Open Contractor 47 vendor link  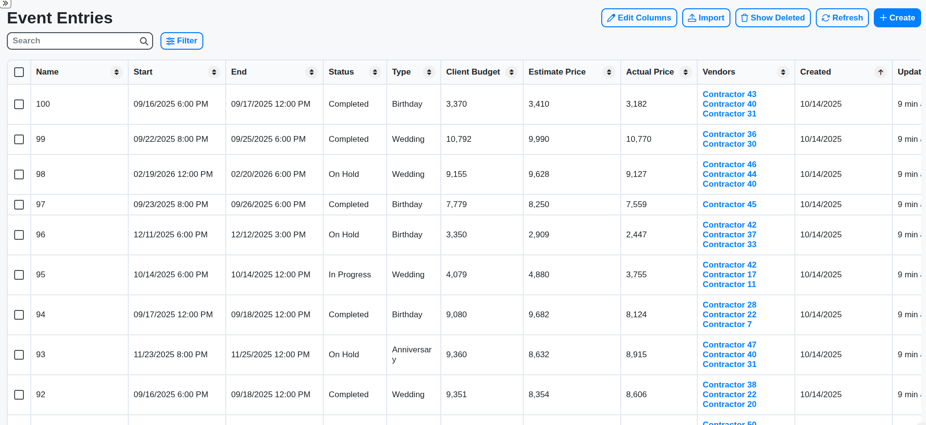(729, 345)
